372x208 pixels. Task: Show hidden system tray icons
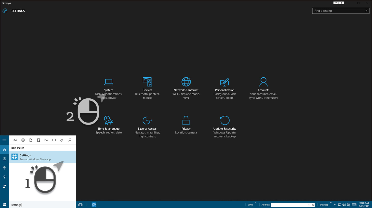[335, 205]
